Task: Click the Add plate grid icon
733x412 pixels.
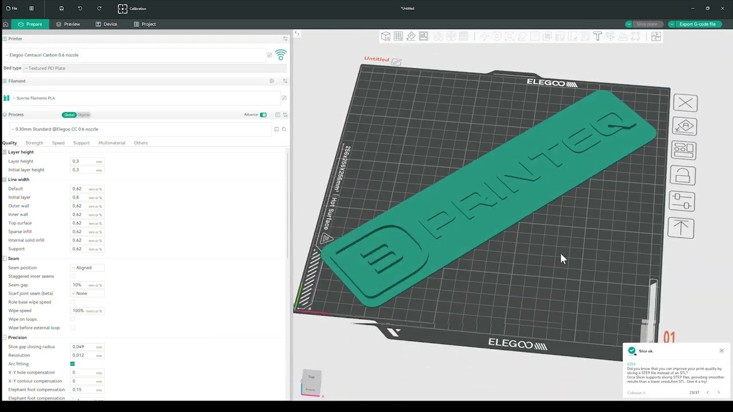Action: [399, 36]
